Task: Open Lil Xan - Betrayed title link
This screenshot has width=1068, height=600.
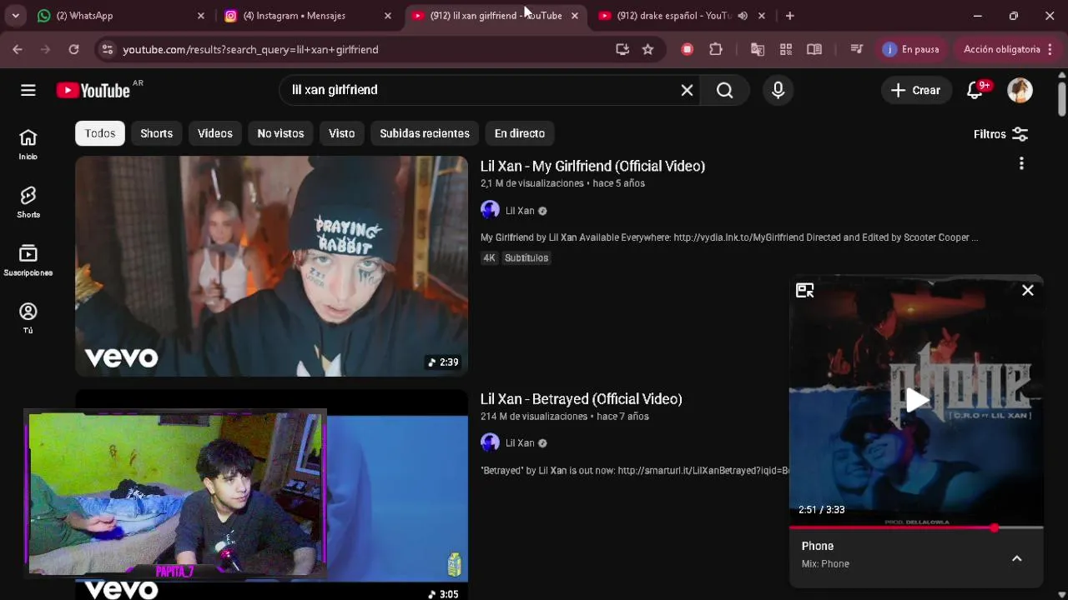Action: 581,399
